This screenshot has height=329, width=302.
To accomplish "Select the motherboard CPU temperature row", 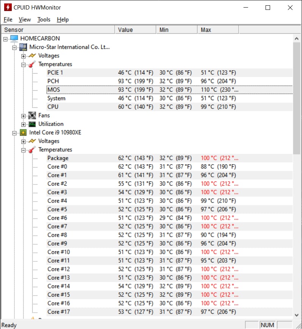I will (x=169, y=107).
